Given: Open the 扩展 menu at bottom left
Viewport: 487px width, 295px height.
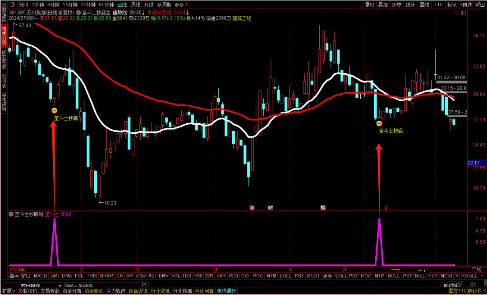Looking at the screenshot, I should click(8, 291).
